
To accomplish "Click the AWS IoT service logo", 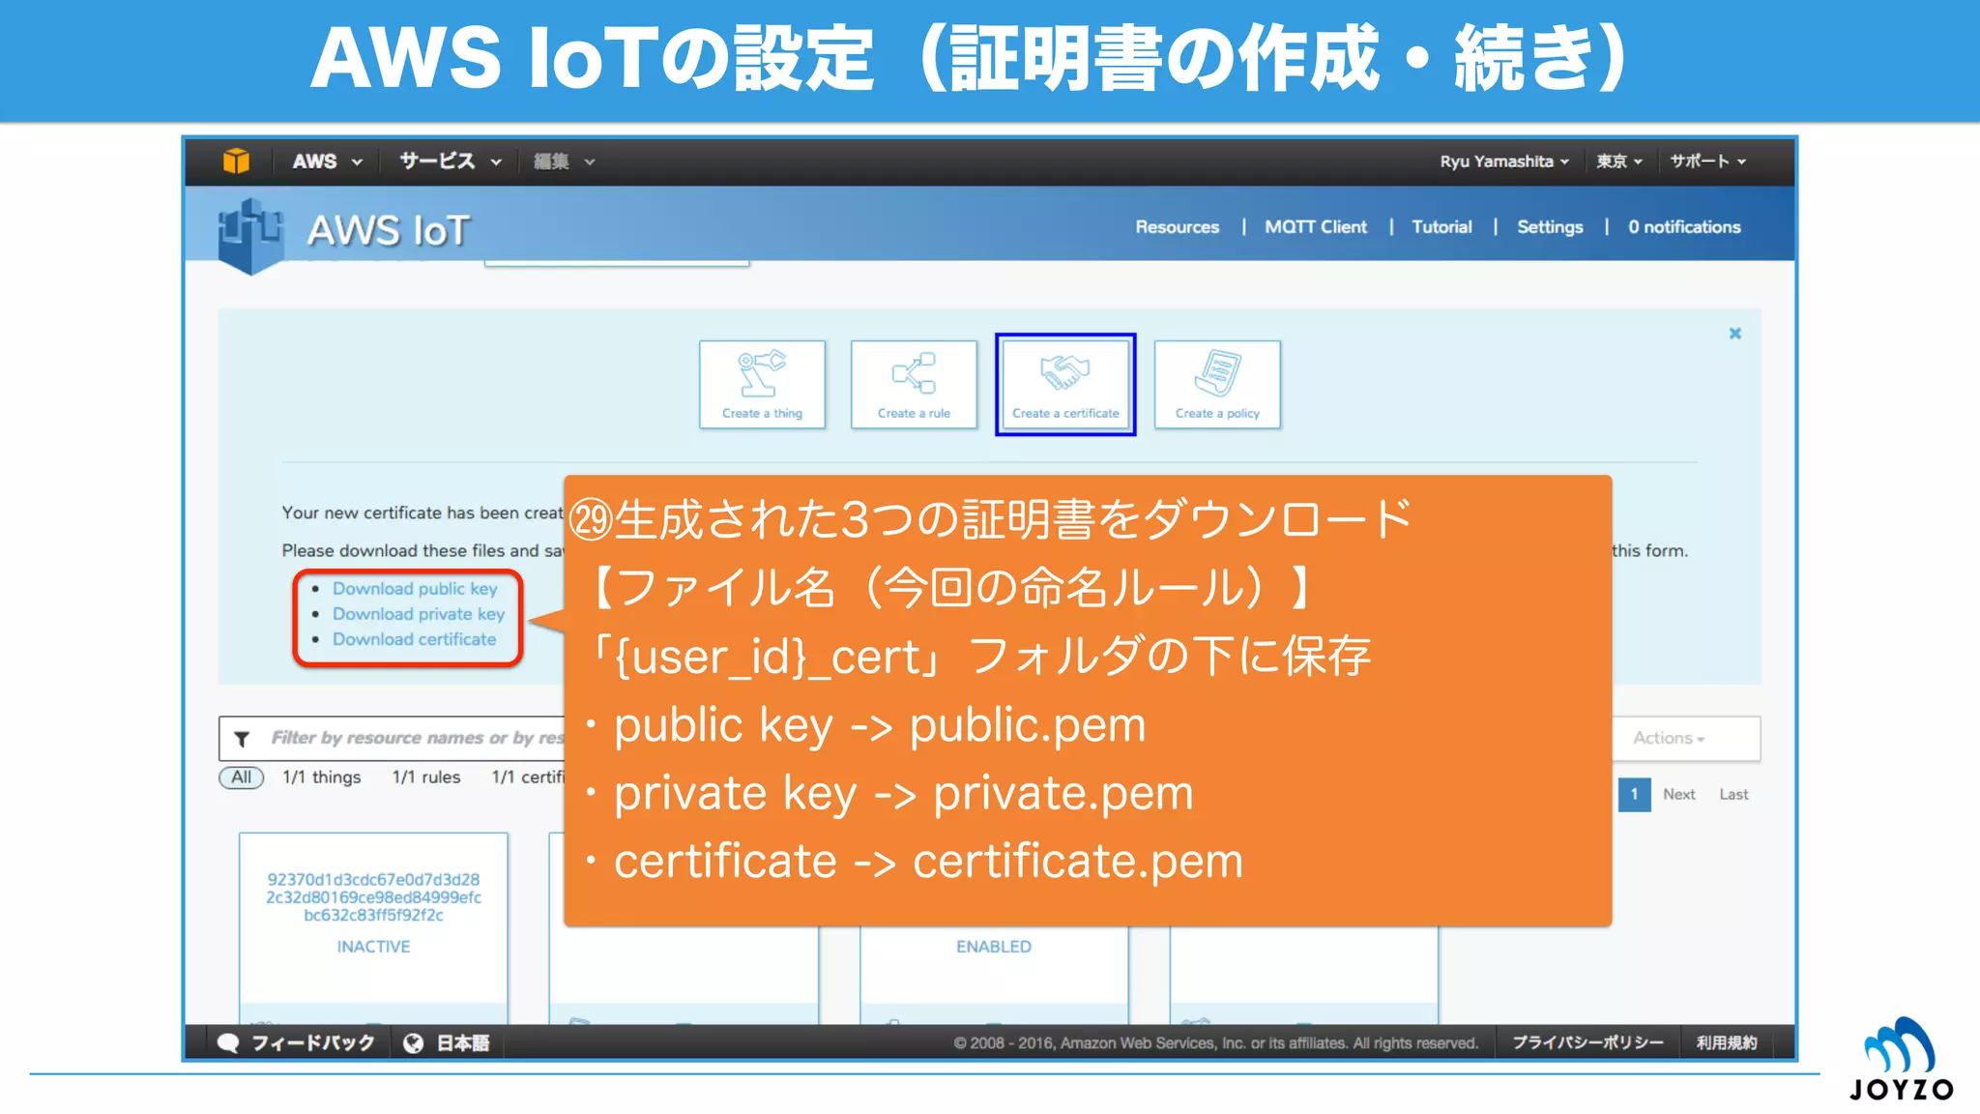I will coord(250,235).
